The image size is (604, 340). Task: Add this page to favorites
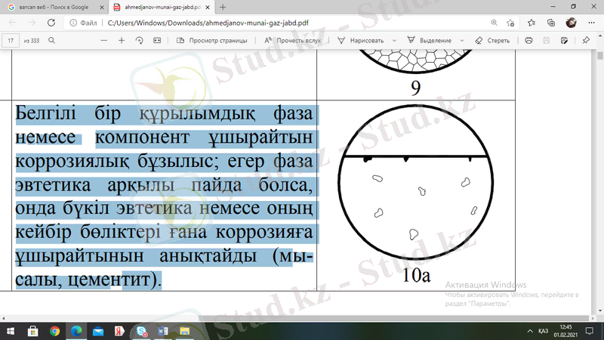click(510, 23)
